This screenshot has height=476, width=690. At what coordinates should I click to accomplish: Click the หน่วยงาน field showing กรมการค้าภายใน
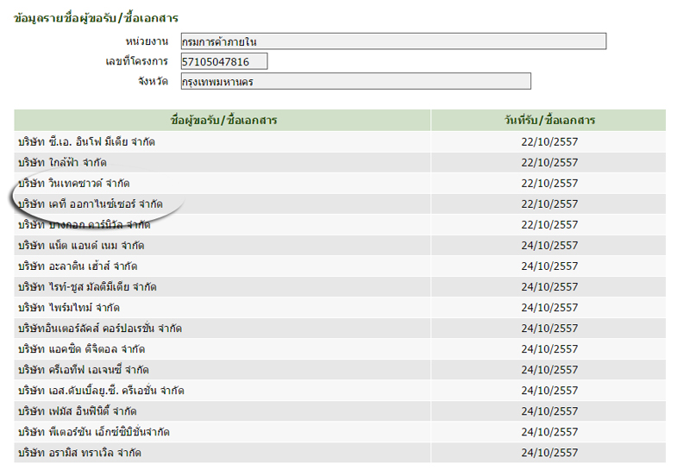click(x=392, y=41)
